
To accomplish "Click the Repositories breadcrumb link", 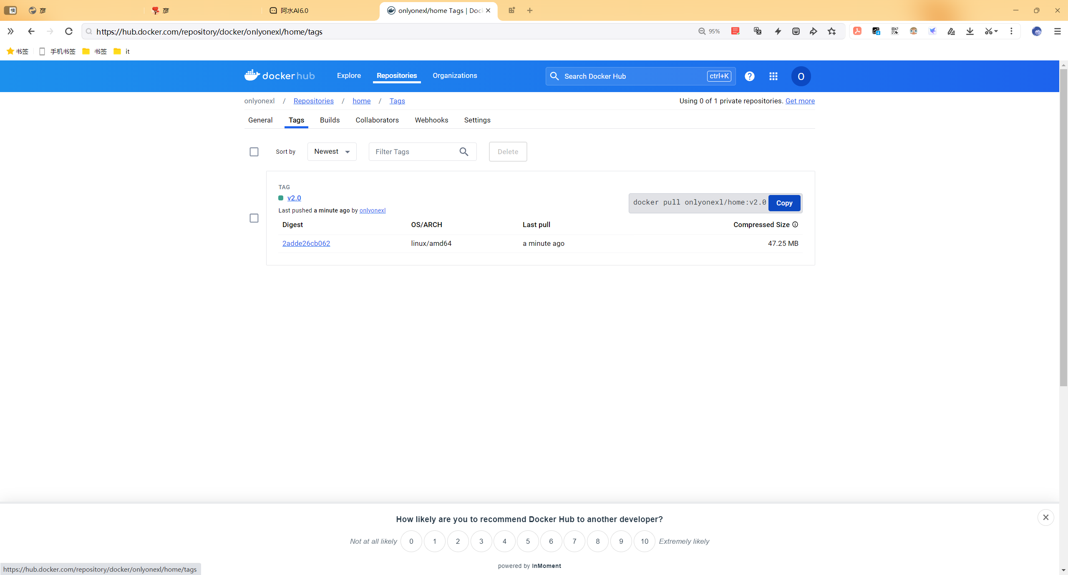I will point(314,101).
